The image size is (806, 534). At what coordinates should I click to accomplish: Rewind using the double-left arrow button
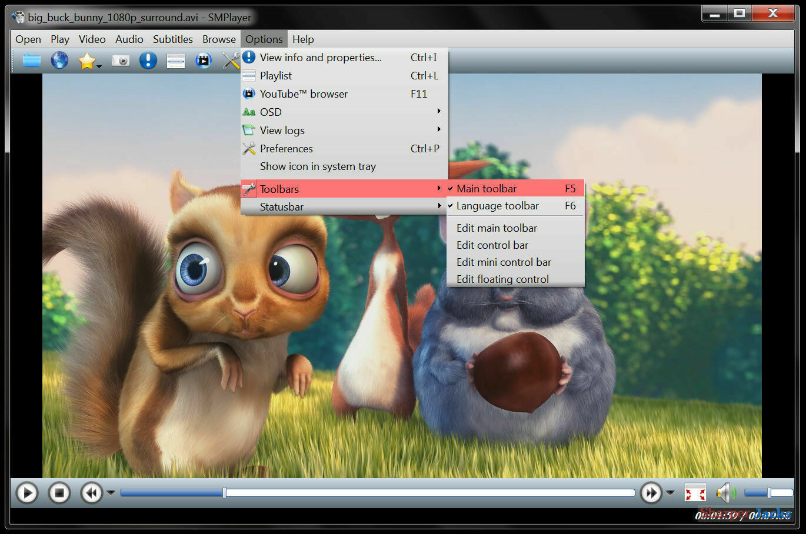click(92, 493)
